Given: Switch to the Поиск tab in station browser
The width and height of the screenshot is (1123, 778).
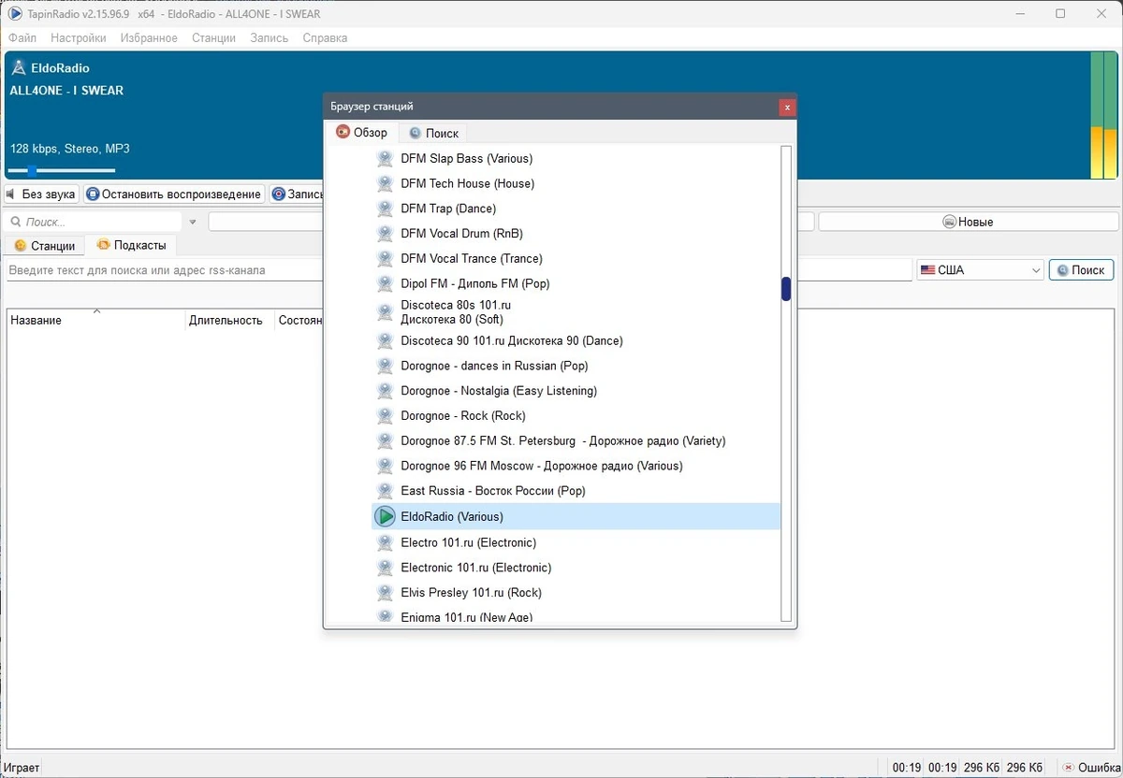Looking at the screenshot, I should pyautogui.click(x=433, y=134).
